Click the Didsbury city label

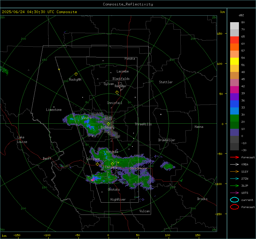tap(108, 127)
